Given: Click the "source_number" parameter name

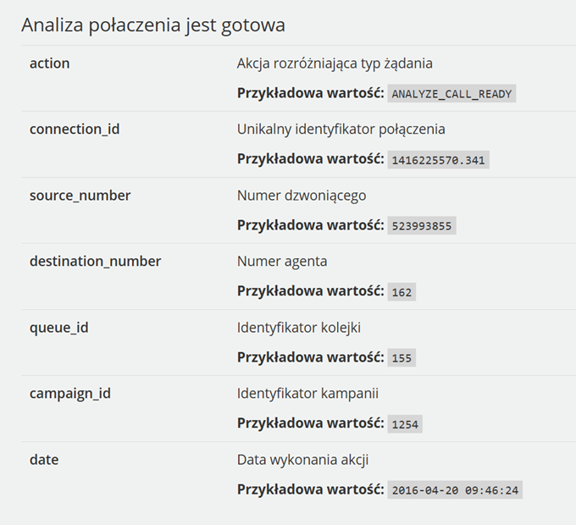Looking at the screenshot, I should pyautogui.click(x=80, y=196).
